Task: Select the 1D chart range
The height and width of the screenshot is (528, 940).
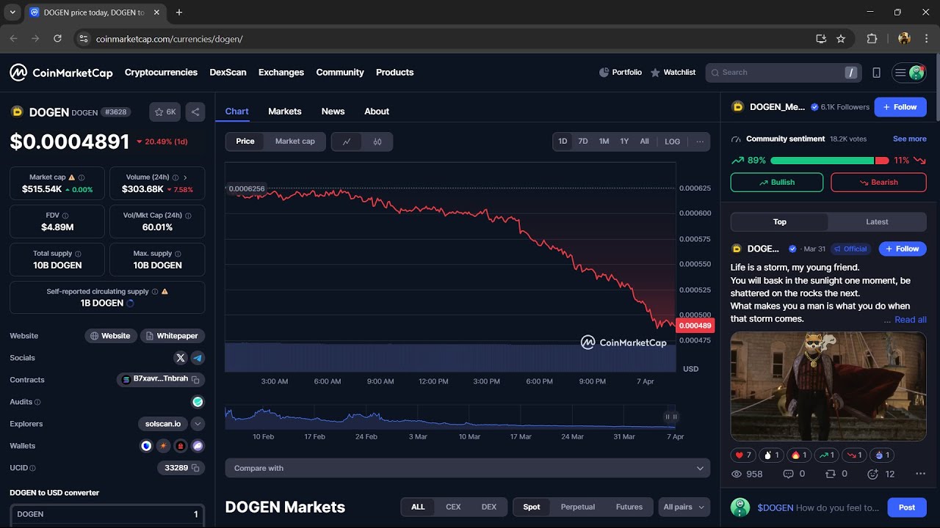Action: [563, 142]
